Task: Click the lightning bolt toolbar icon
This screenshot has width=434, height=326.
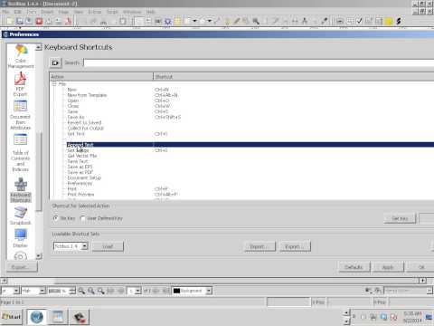Action: pyautogui.click(x=399, y=21)
